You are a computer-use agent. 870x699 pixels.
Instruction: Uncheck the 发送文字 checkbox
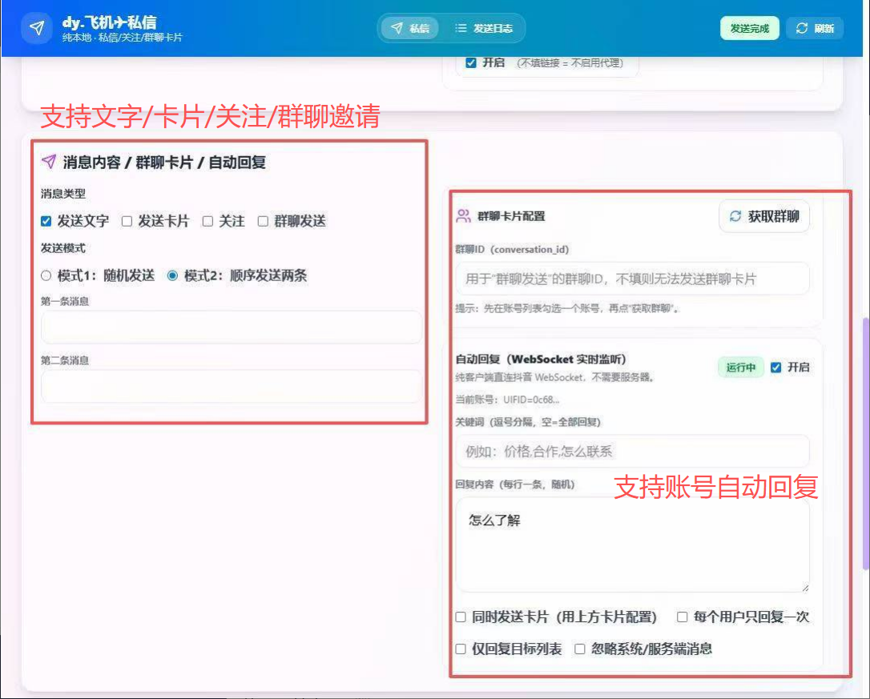46,222
